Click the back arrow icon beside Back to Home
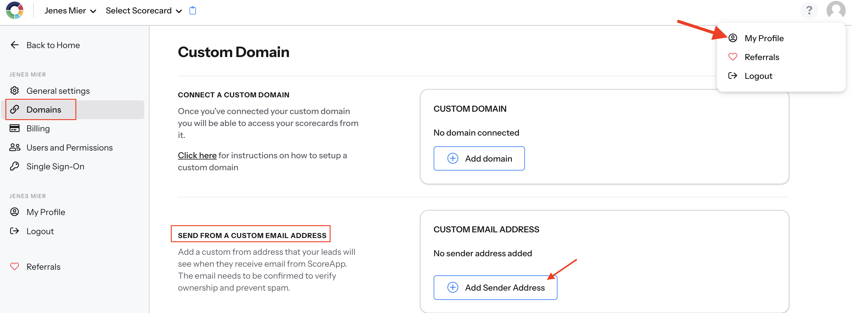The image size is (852, 313). (15, 45)
